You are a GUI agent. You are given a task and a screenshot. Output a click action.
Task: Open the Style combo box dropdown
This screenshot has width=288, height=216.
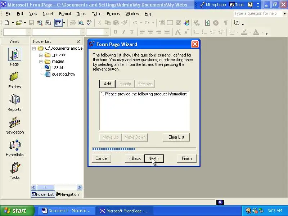[x=29, y=32]
